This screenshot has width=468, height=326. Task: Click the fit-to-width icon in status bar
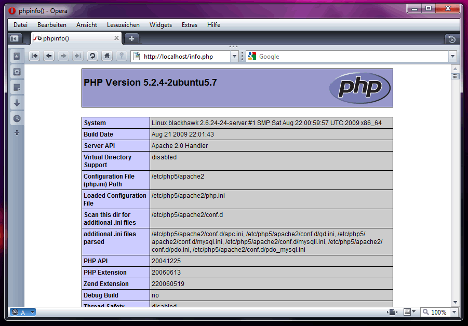(392, 312)
